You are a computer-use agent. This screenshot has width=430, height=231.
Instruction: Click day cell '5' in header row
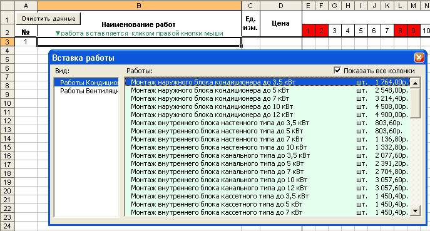click(361, 31)
